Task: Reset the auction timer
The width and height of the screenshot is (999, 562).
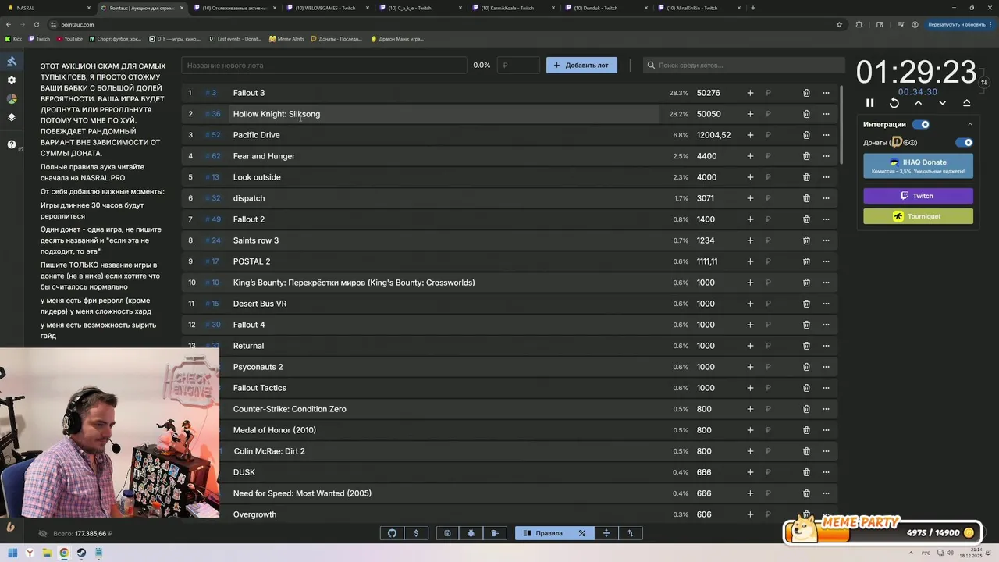Action: [x=894, y=103]
